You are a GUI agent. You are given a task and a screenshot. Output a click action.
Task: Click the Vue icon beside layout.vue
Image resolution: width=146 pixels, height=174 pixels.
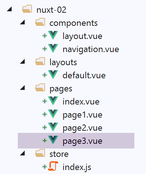click(x=53, y=35)
